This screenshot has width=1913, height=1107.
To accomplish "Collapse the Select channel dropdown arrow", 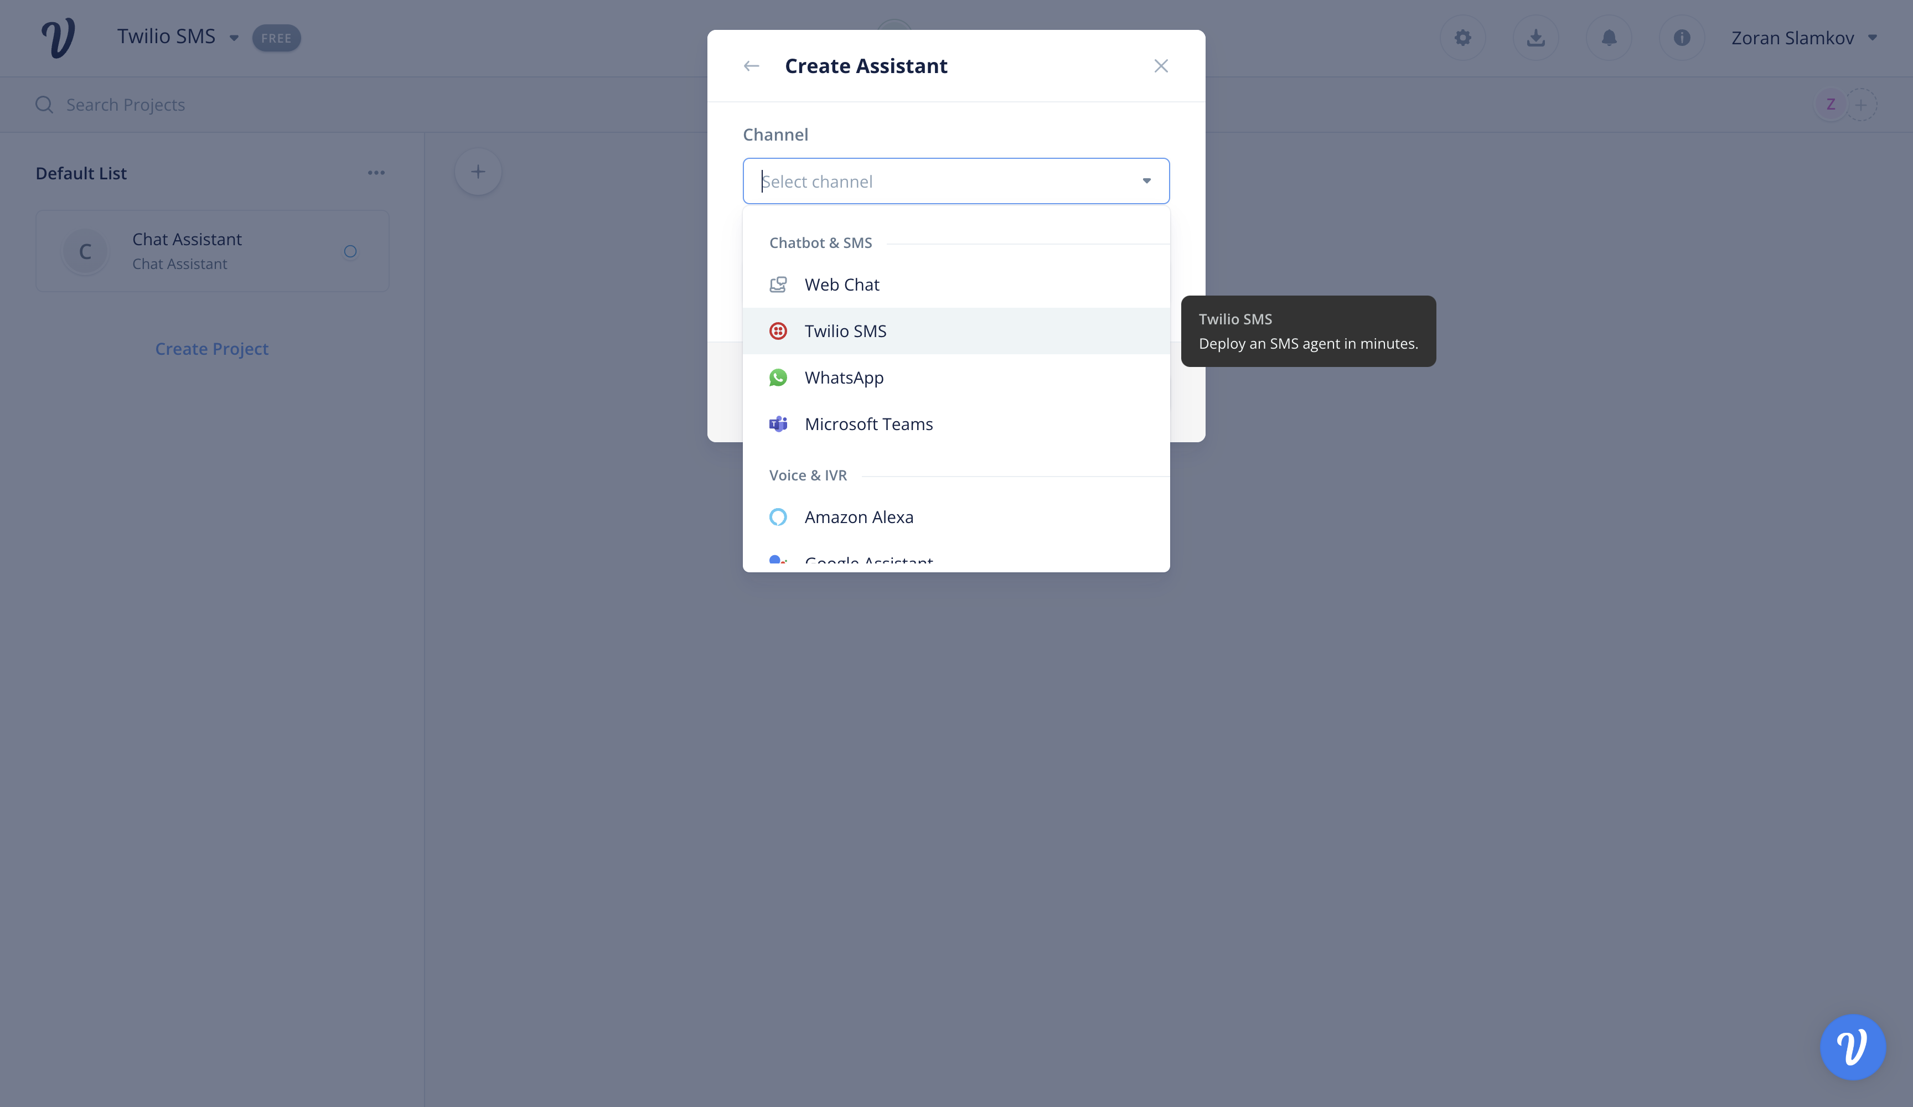I will tap(1146, 180).
